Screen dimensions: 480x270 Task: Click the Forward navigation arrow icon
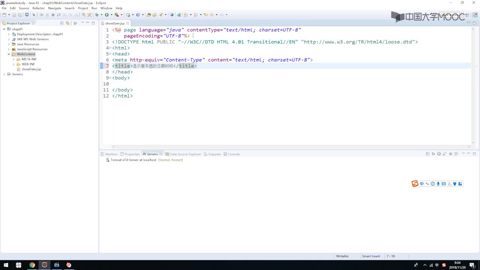(222, 15)
